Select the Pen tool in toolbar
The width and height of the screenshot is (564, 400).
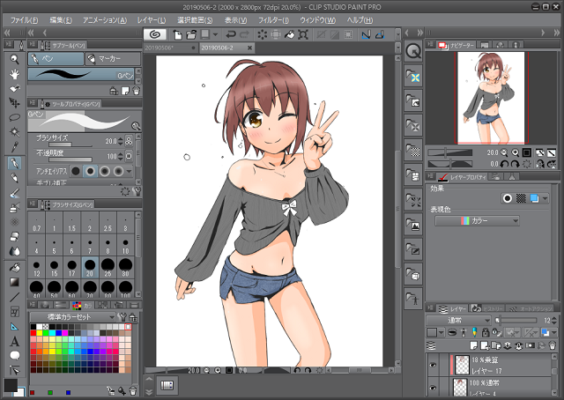pos(14,163)
